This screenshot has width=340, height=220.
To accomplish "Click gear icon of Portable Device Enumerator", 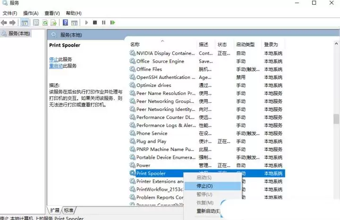I will point(133,157).
